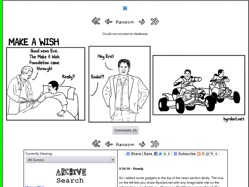Image resolution: width=249 pixels, height=187 pixels.
Task: Subscribe via the orange RSS feed icon
Action: point(199,154)
